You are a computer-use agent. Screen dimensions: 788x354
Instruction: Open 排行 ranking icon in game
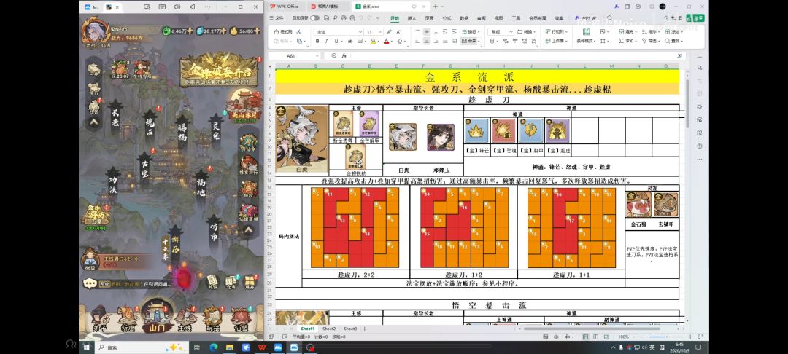point(94,89)
